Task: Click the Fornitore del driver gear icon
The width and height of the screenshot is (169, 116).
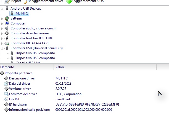Action: pos(6,94)
